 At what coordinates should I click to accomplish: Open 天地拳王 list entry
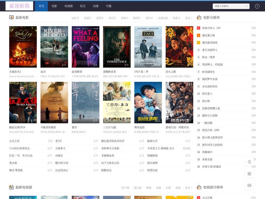pyautogui.click(x=60, y=149)
